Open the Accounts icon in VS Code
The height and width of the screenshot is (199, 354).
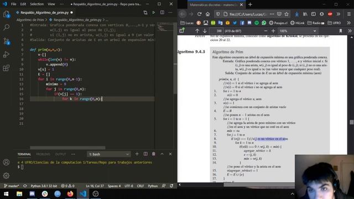pyautogui.click(x=6, y=162)
